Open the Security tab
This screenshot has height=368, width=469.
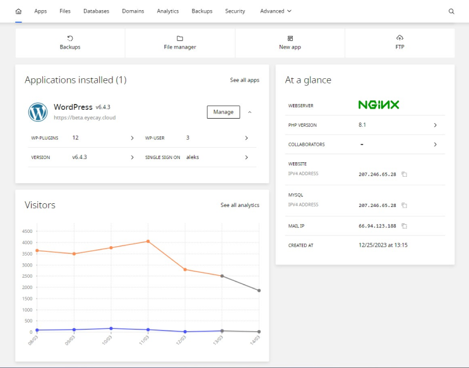coord(235,11)
